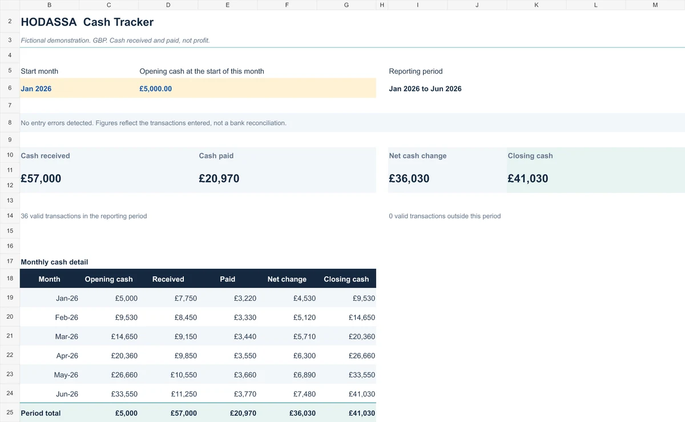The width and height of the screenshot is (685, 422).
Task: Select column D header
Action: tap(168, 5)
